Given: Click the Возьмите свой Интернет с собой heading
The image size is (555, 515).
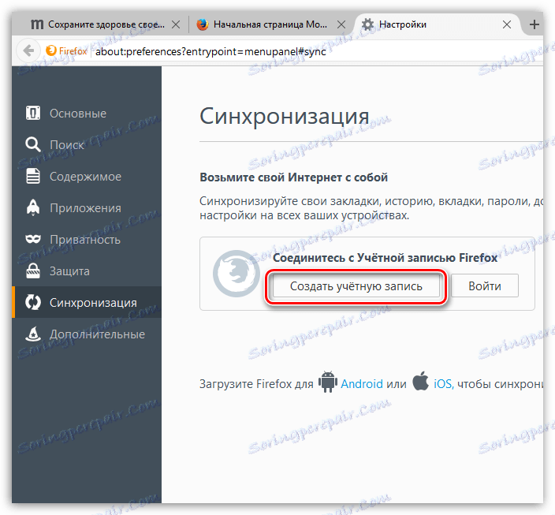Looking at the screenshot, I should 294,177.
